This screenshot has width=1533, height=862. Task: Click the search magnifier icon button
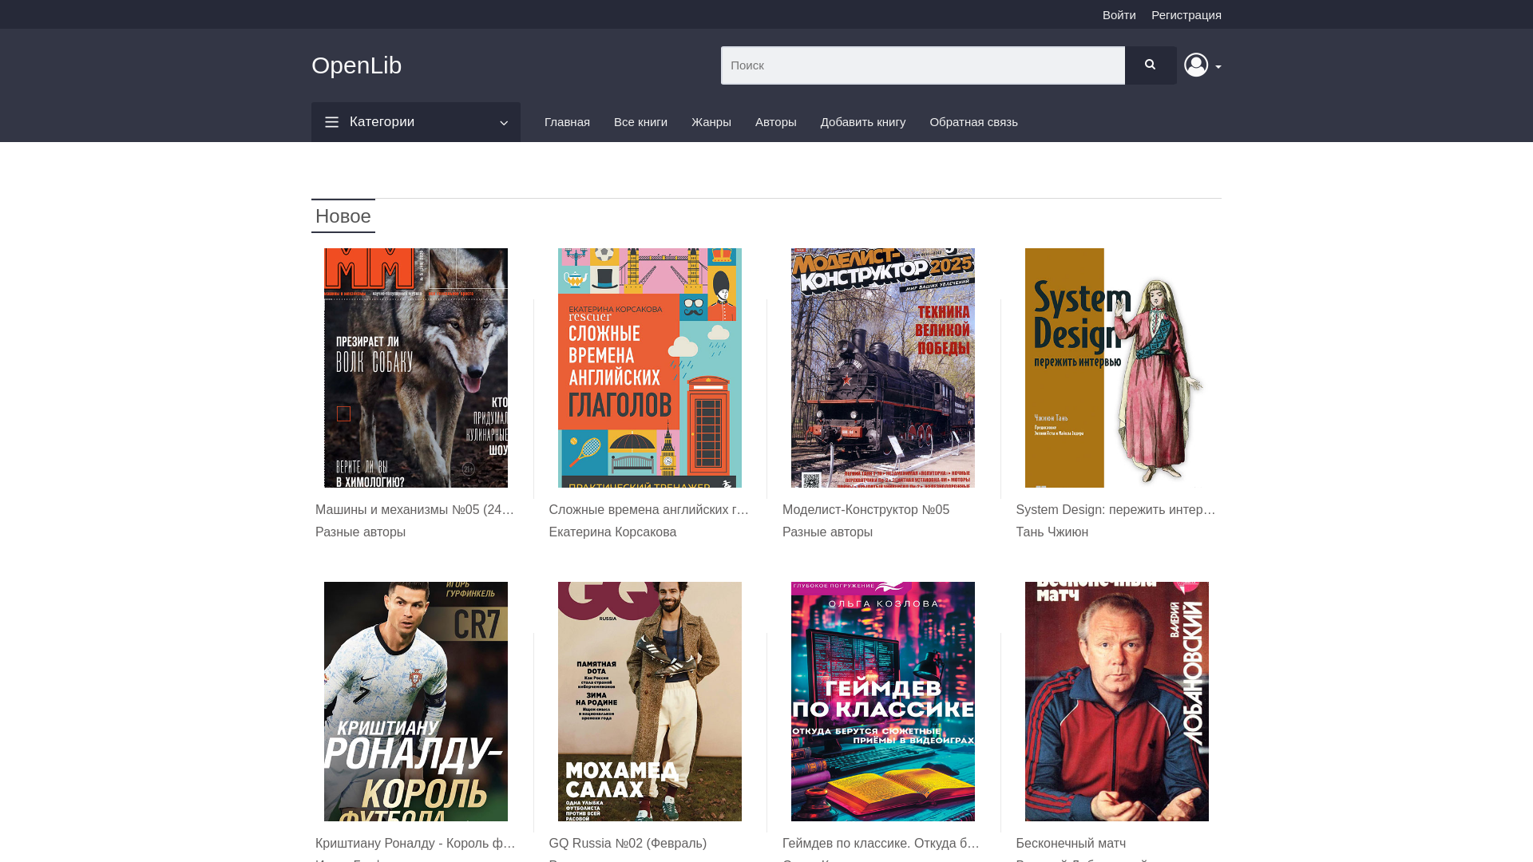(x=1151, y=65)
